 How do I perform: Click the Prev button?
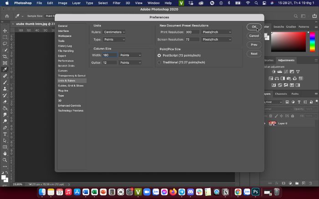(254, 45)
